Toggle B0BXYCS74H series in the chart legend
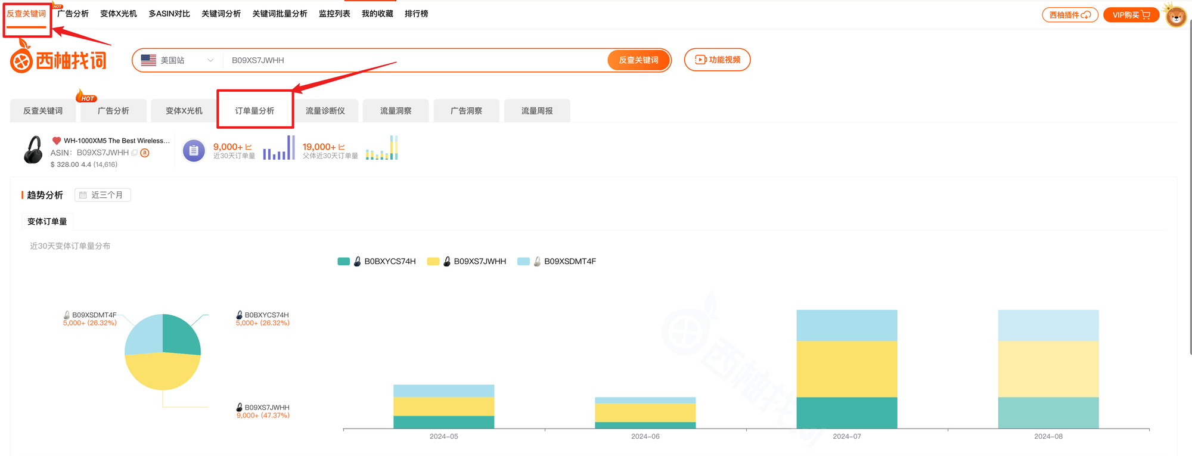Image resolution: width=1192 pixels, height=456 pixels. [377, 261]
